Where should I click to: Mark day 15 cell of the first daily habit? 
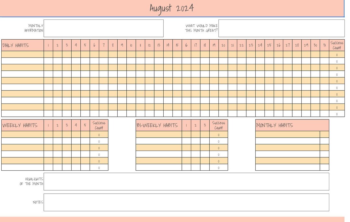pos(177,55)
